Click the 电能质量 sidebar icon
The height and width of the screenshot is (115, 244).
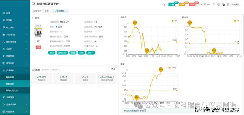click(x=4, y=112)
